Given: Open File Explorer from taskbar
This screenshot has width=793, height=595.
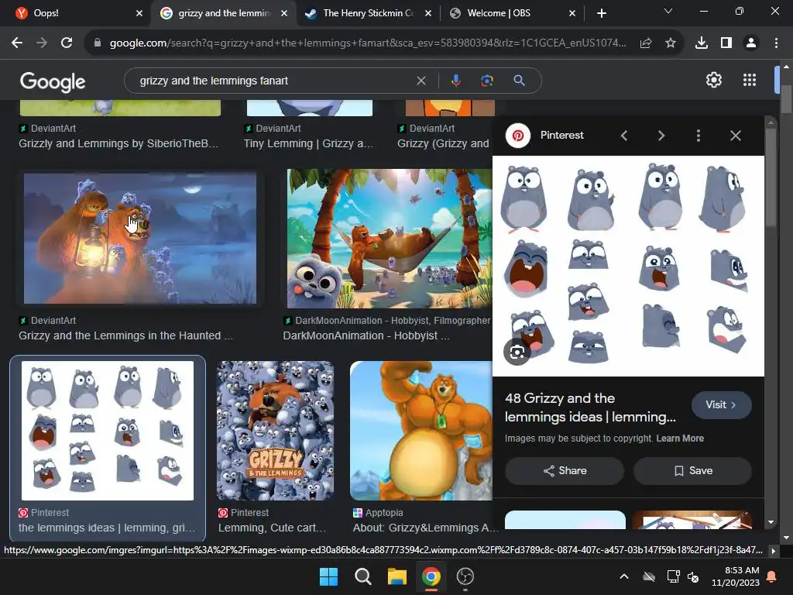Looking at the screenshot, I should tap(397, 576).
